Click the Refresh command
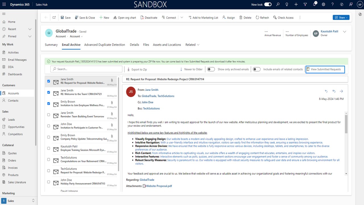 262,17
